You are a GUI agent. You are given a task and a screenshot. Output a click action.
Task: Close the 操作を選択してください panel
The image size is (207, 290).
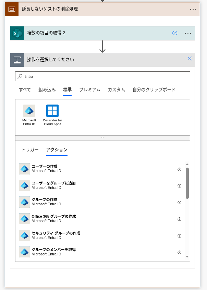[x=190, y=59]
